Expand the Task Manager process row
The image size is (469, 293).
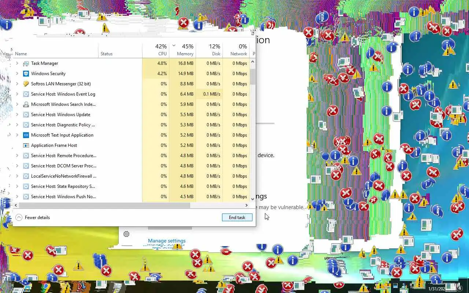point(17,63)
